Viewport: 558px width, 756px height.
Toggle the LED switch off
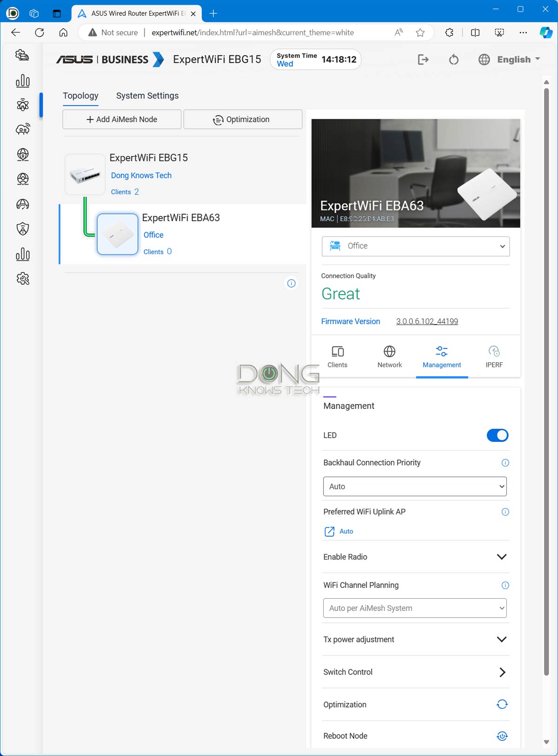(498, 435)
